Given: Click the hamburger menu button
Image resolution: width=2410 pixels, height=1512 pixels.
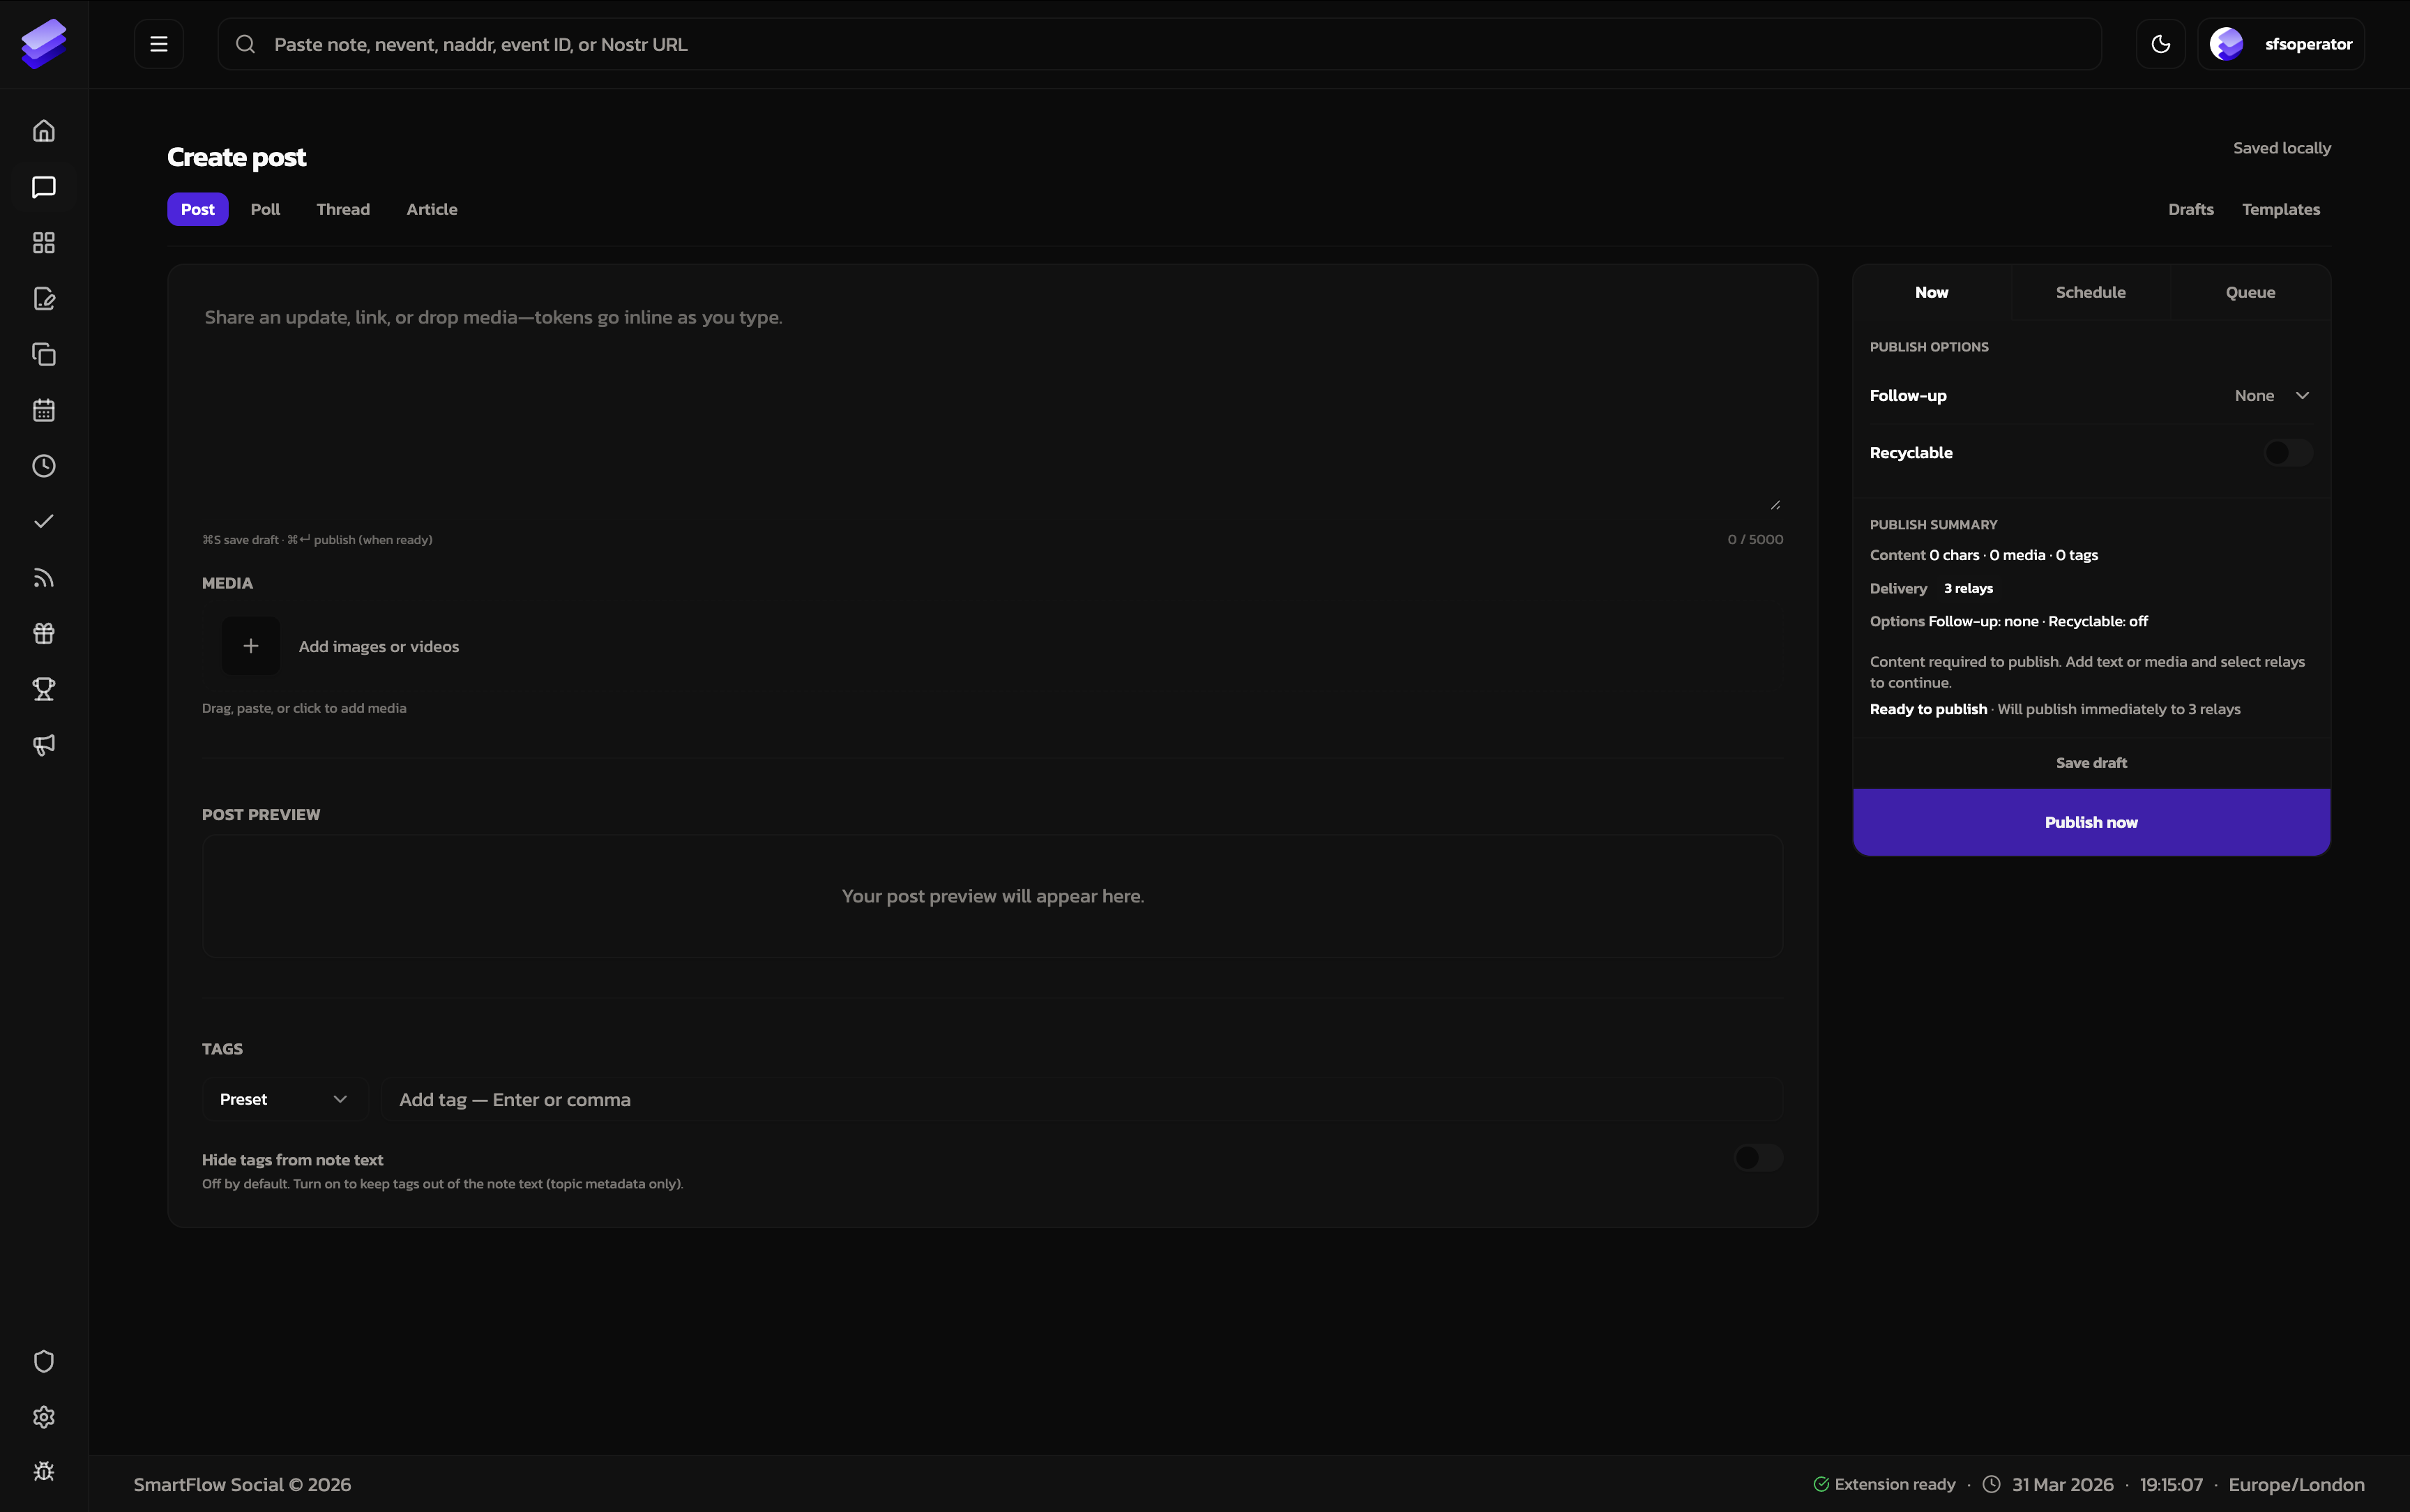Looking at the screenshot, I should tap(159, 44).
